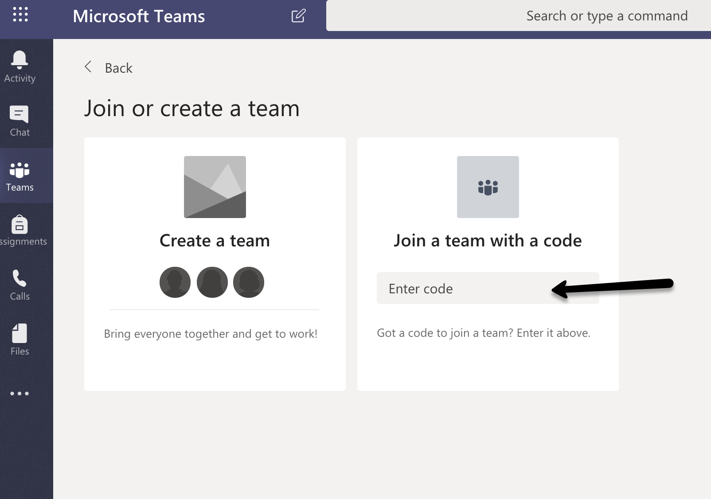
Task: Click the Create a team image thumbnail
Action: (x=215, y=187)
